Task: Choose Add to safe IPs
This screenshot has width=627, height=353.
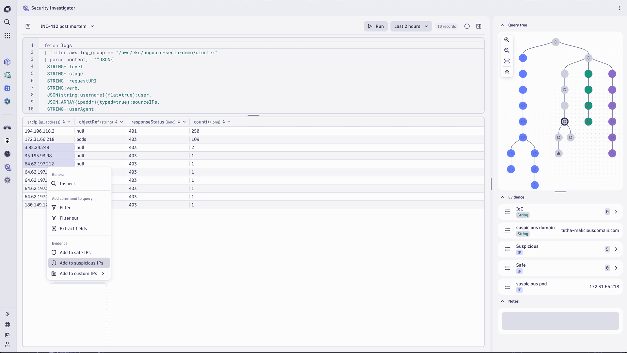Action: point(79,253)
